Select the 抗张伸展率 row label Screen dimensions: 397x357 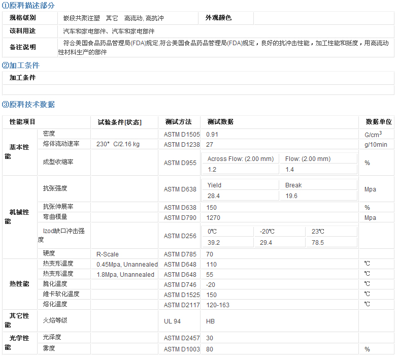pos(58,207)
